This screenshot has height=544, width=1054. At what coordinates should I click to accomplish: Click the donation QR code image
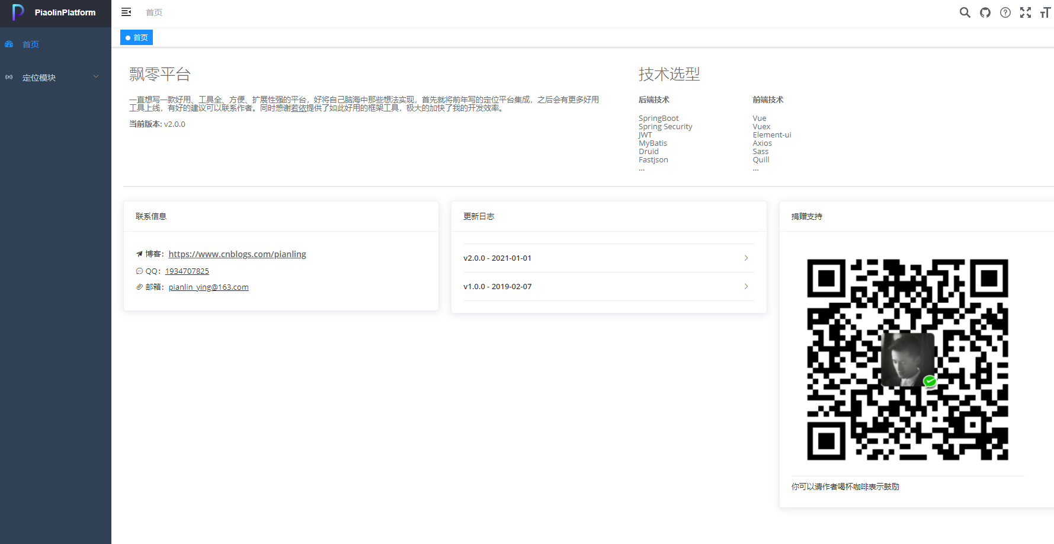[907, 360]
